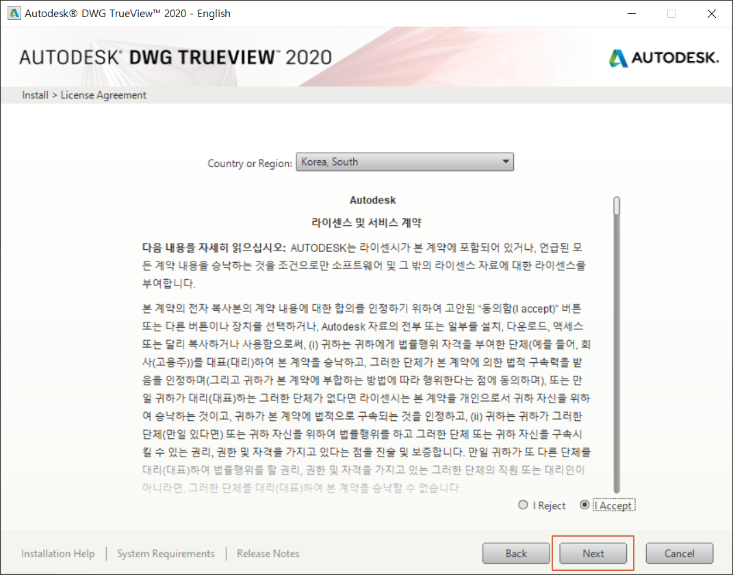Screen dimensions: 733x575
Task: Click the 'Autodesk' license heading
Action: pyautogui.click(x=372, y=200)
